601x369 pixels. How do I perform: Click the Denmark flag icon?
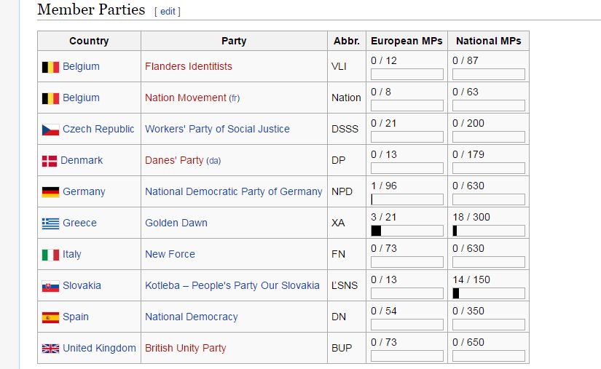[50, 161]
